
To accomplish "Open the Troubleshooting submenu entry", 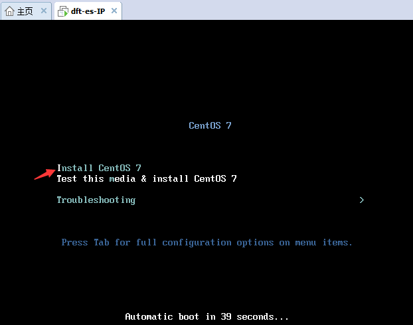I will tap(96, 200).
